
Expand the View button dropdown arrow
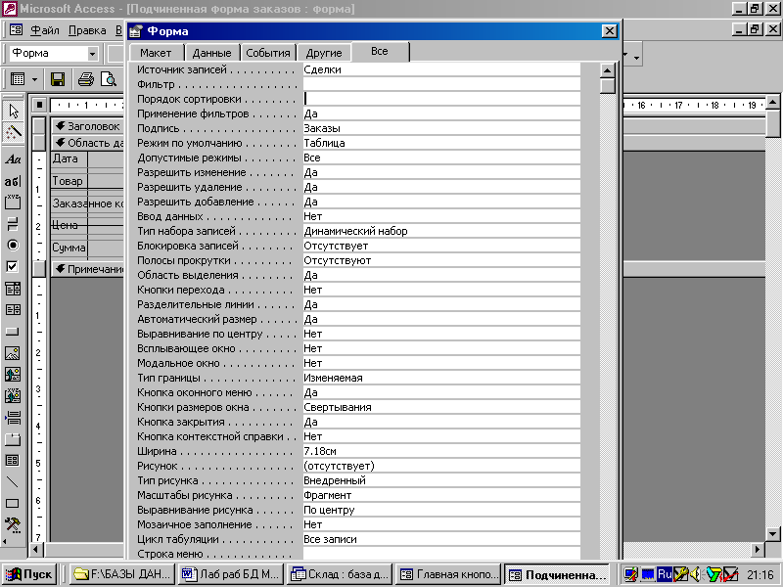click(34, 79)
